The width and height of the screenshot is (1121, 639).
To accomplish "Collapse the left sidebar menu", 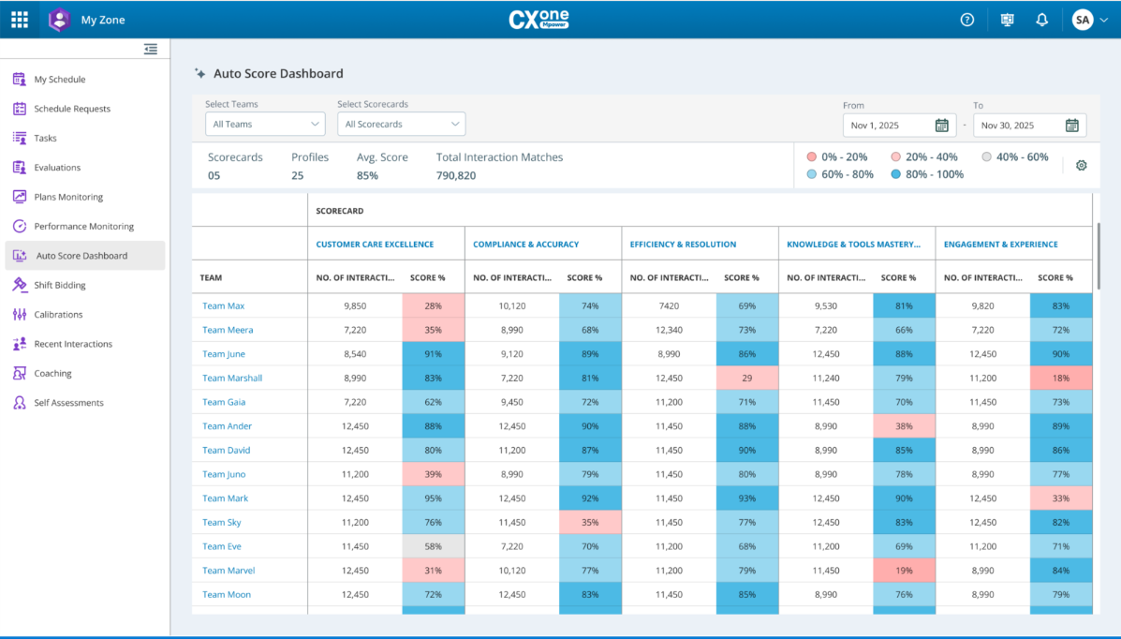I will click(151, 50).
